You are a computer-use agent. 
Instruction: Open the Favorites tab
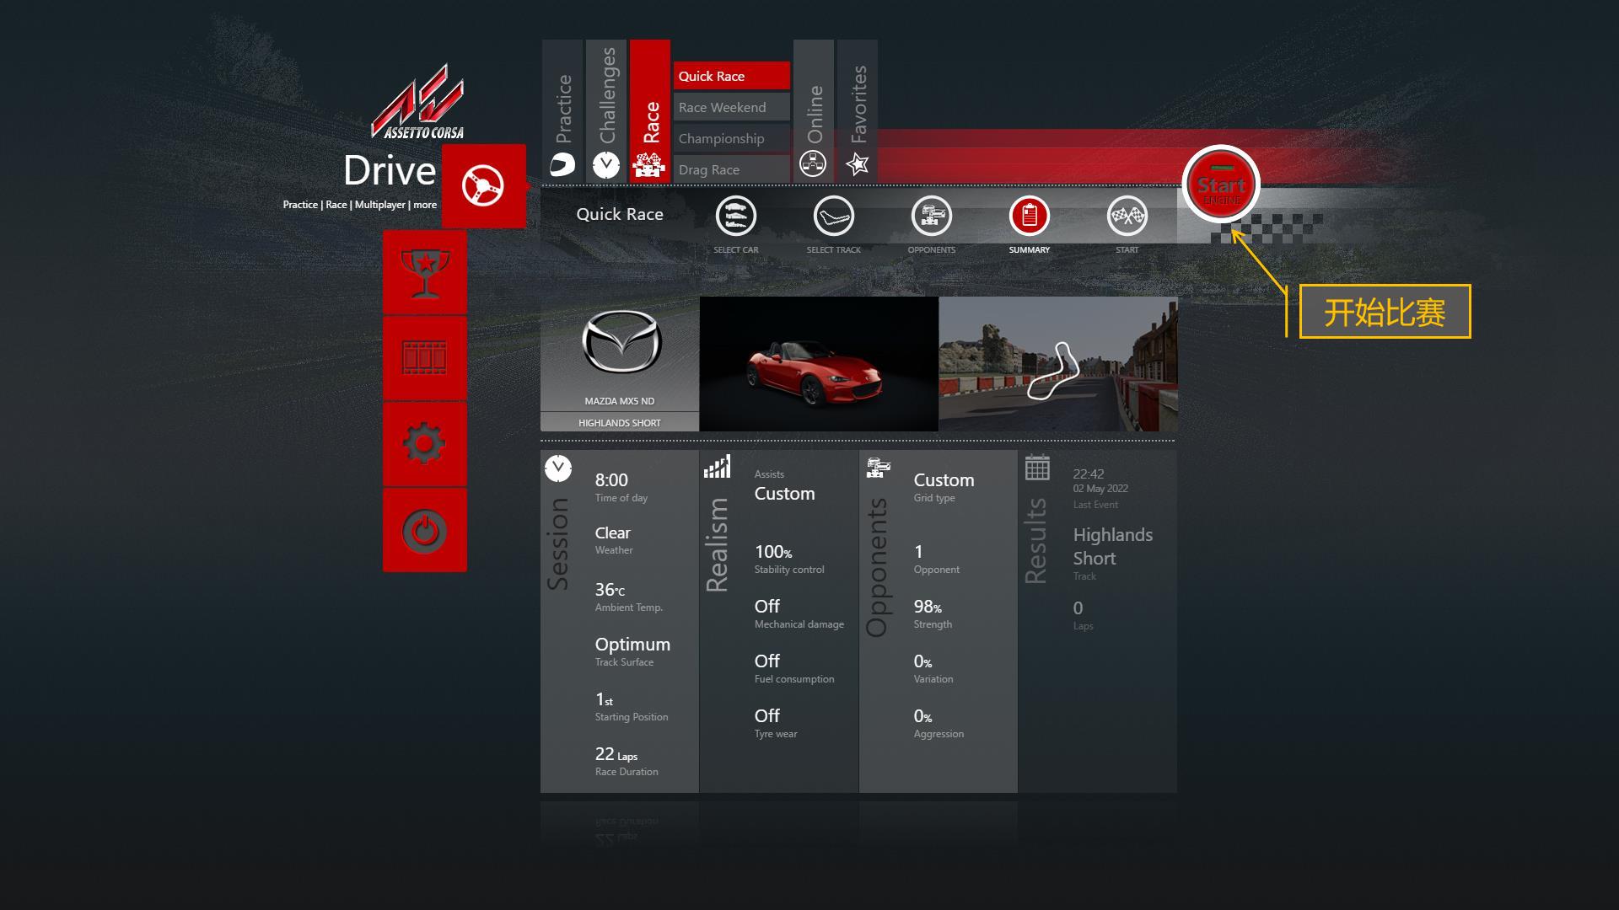858,110
